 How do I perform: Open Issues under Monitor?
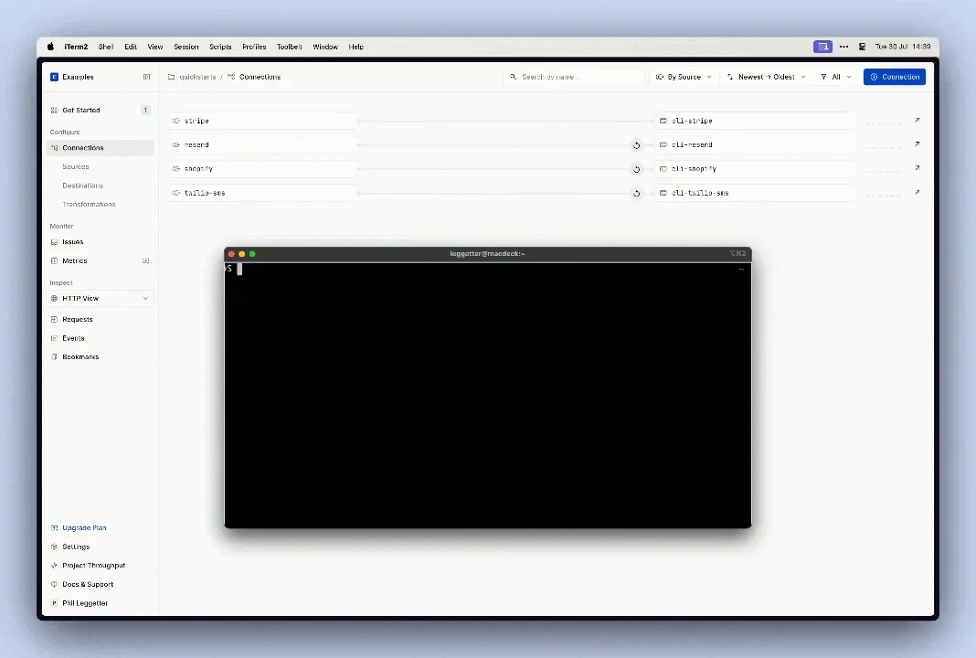pyautogui.click(x=73, y=241)
